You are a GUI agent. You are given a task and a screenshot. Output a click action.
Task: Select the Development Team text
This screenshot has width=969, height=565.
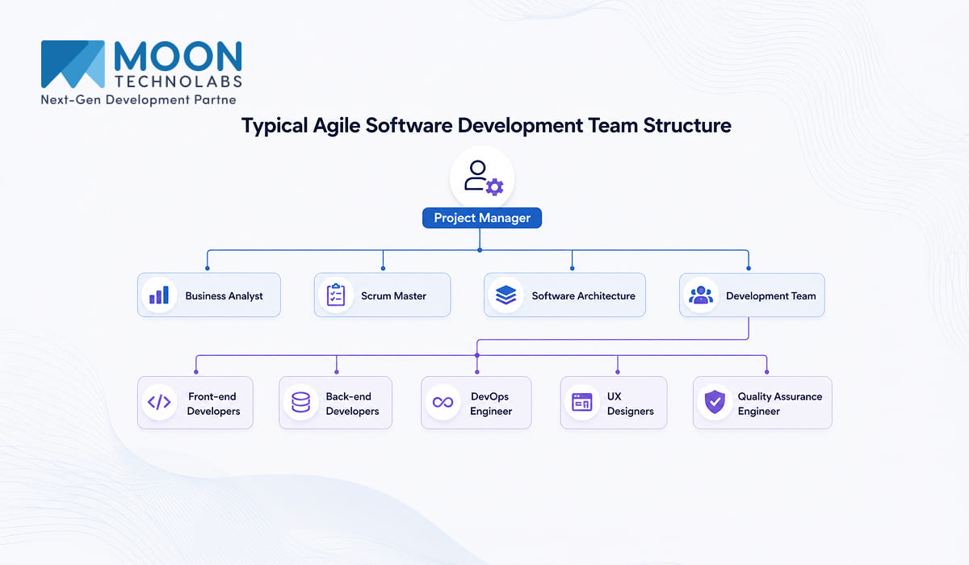770,296
